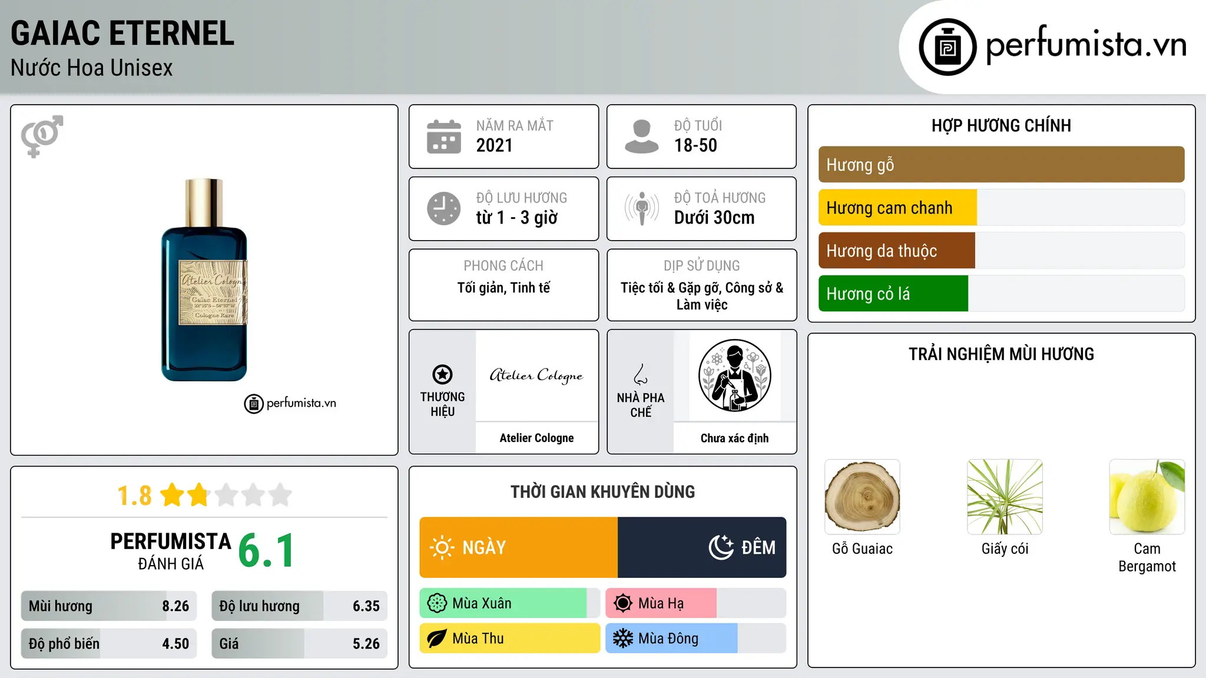Click the Perfumista score 6.1
The width and height of the screenshot is (1206, 678).
tap(266, 550)
